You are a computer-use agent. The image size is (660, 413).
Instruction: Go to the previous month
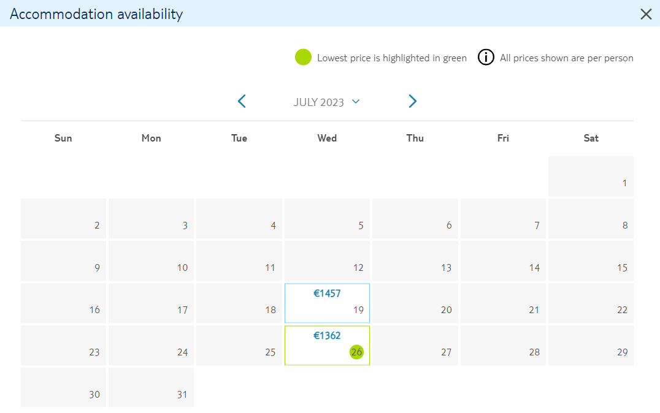(x=242, y=101)
